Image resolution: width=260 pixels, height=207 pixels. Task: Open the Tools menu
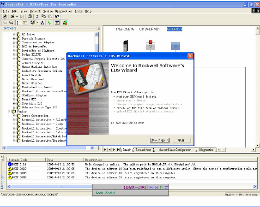click(x=79, y=11)
